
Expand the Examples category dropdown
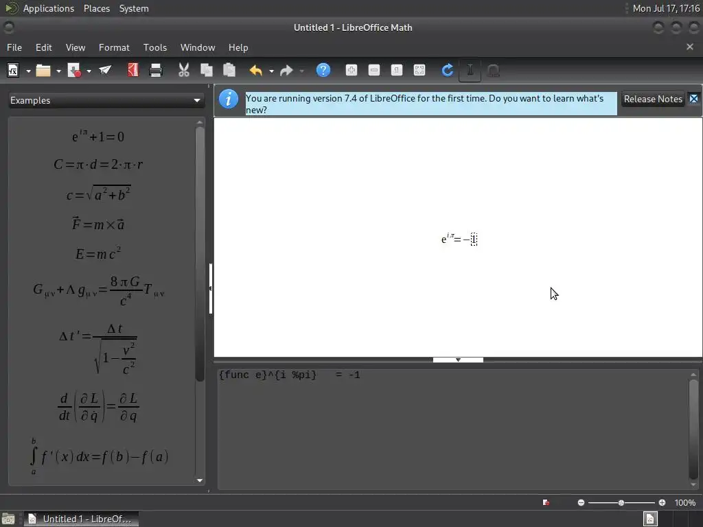(x=106, y=100)
